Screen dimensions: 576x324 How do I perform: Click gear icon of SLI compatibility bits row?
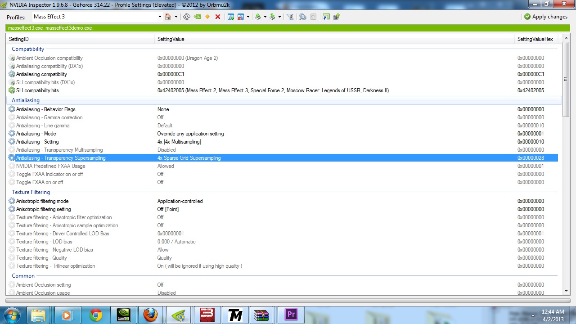[12, 90]
